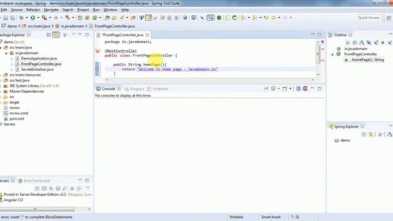Click Collapse All in Package Explorer
The image size is (393, 221).
49,35
